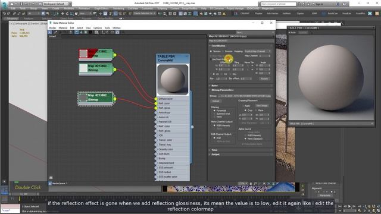This screenshot has height=214, width=381.
Task: Collapse the TABLE PBR node with minus button
Action: (x=186, y=56)
